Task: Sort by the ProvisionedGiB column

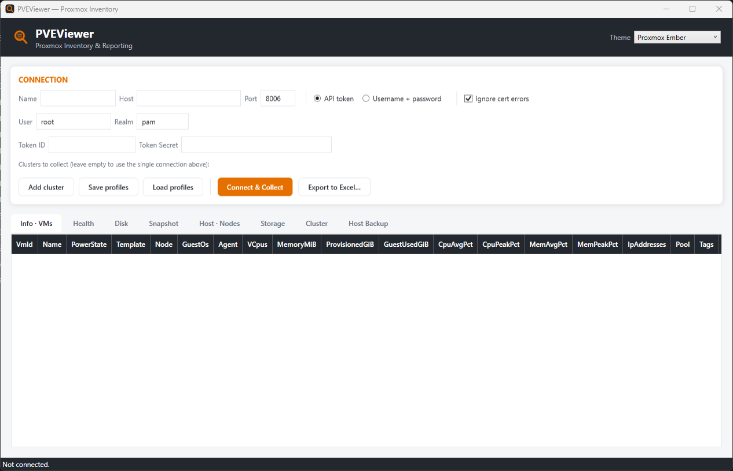Action: click(x=350, y=244)
